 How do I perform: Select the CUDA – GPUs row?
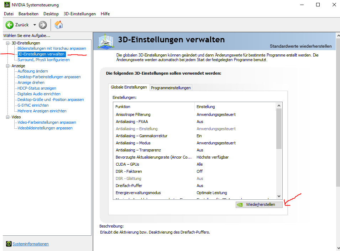point(195,164)
